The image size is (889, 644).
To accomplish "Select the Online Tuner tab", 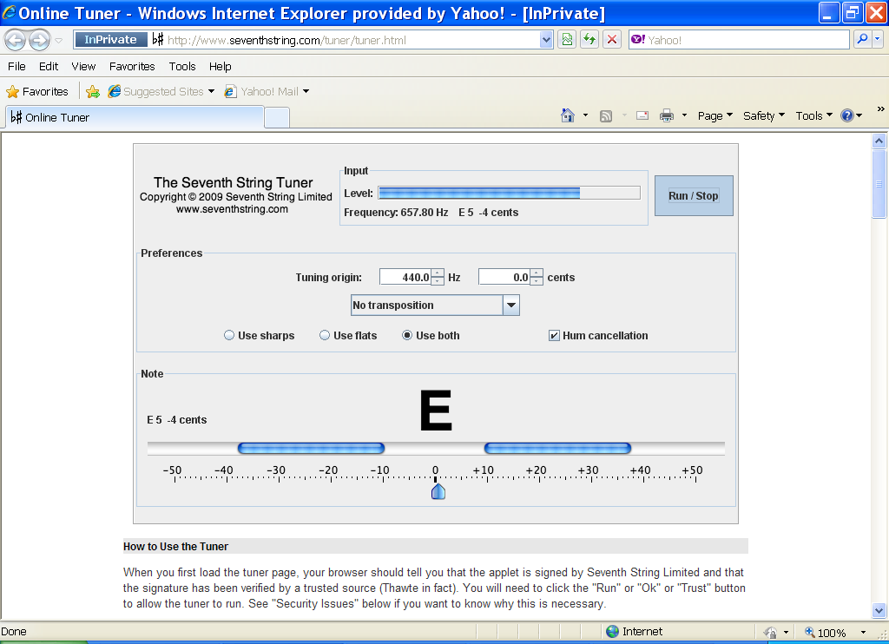I will tap(135, 117).
